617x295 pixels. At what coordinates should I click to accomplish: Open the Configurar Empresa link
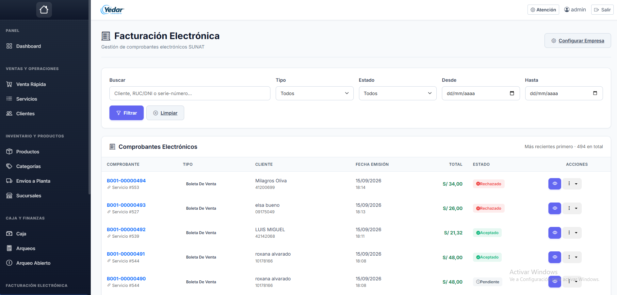(577, 41)
